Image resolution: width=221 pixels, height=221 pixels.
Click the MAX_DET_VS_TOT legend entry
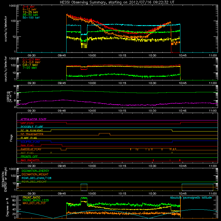pyautogui.click(x=34, y=203)
